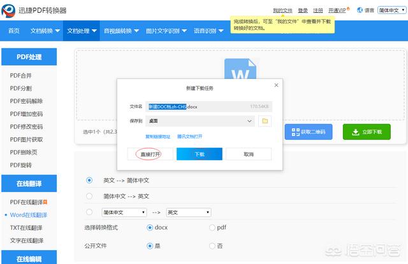
Task: Set 公开文件 to 是
Action: coord(150,246)
